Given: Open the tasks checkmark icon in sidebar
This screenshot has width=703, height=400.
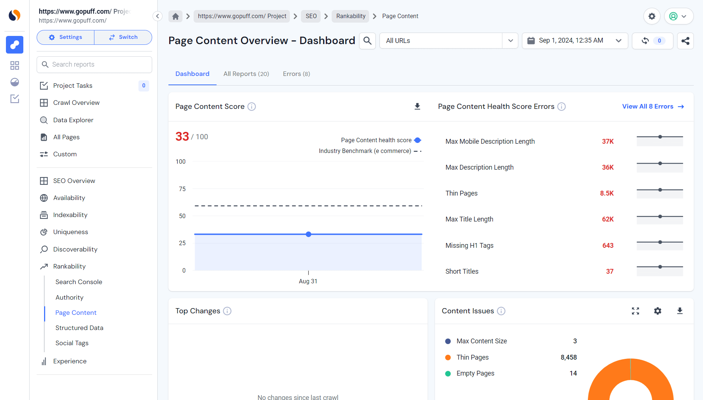Looking at the screenshot, I should coord(14,99).
